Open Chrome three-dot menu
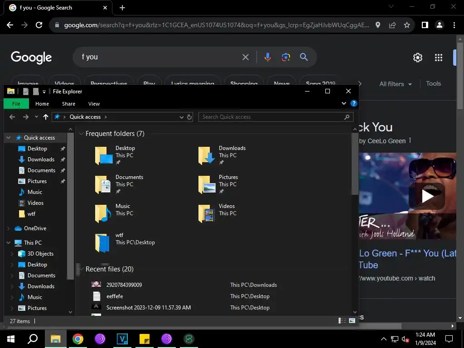Viewport: 464px width, 348px height. [454, 25]
